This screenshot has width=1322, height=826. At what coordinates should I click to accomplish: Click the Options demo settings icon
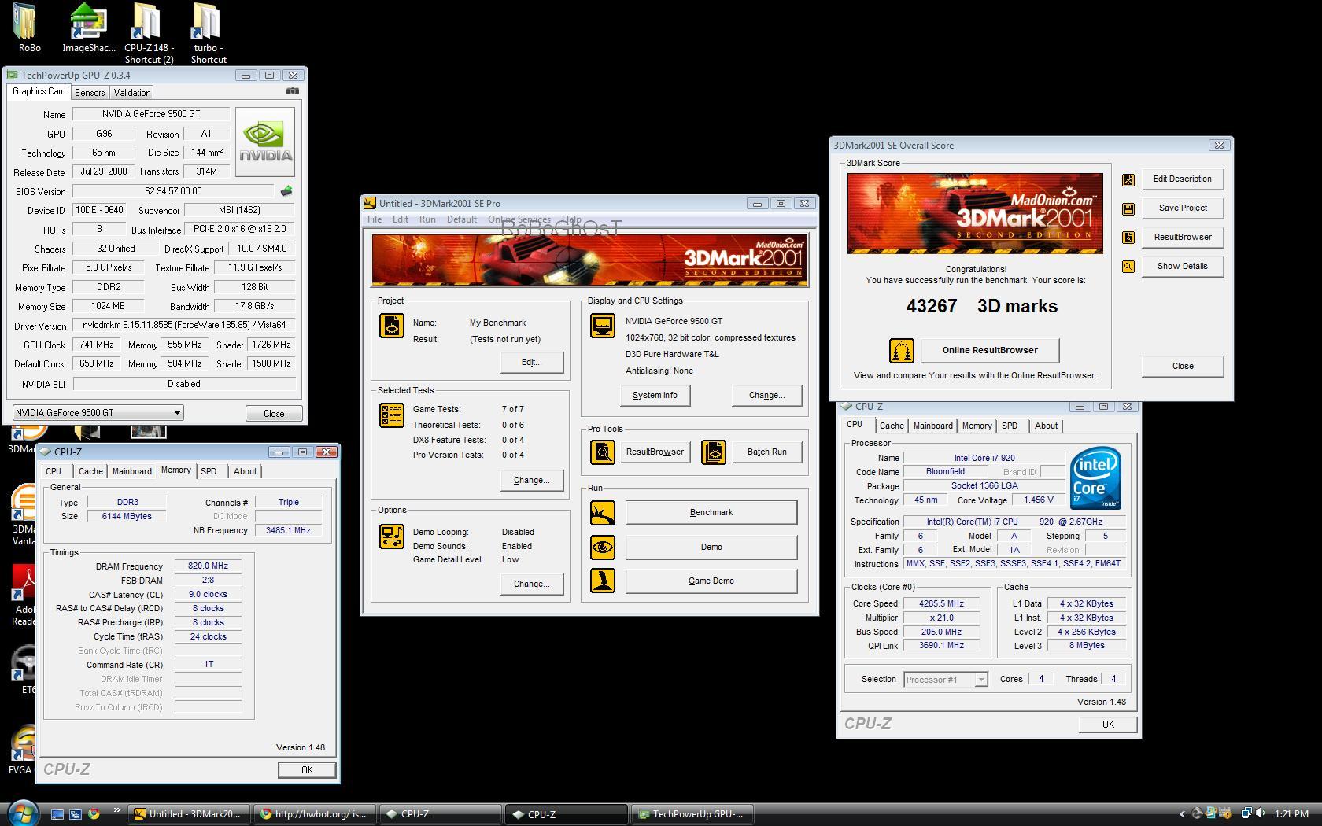tap(392, 537)
